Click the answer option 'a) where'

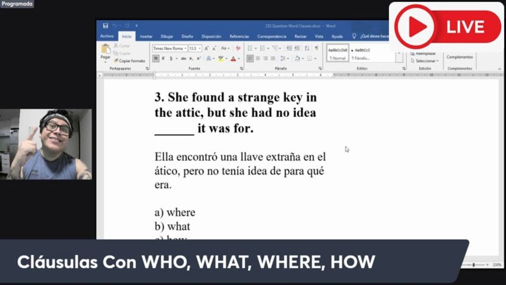[x=175, y=213]
